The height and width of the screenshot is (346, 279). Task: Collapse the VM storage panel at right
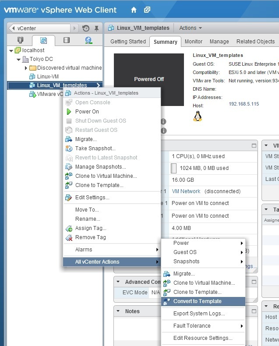click(x=266, y=146)
